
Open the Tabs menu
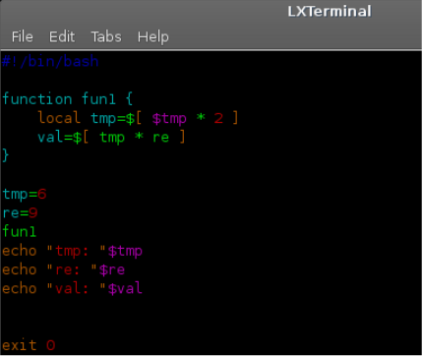click(106, 36)
